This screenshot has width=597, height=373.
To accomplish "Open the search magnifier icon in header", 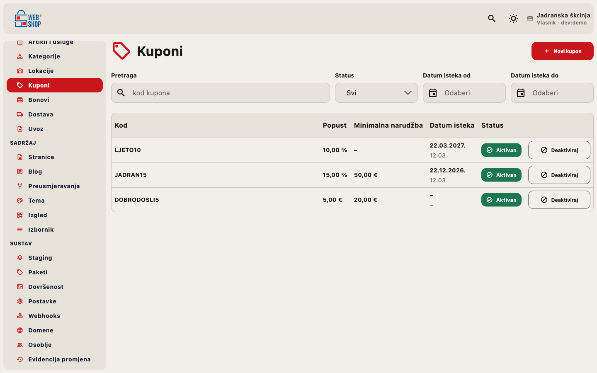I will [492, 18].
